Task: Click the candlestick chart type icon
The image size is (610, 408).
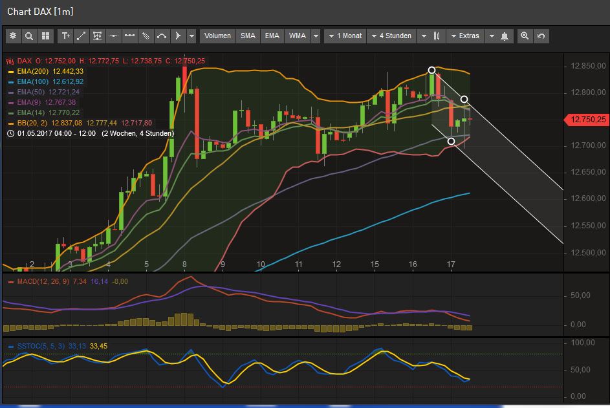Action: [x=437, y=36]
